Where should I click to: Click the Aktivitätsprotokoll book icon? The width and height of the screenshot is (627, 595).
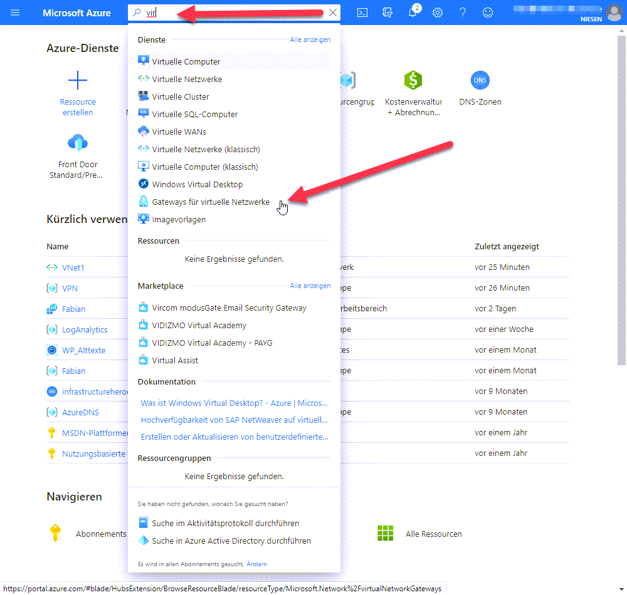pyautogui.click(x=143, y=522)
